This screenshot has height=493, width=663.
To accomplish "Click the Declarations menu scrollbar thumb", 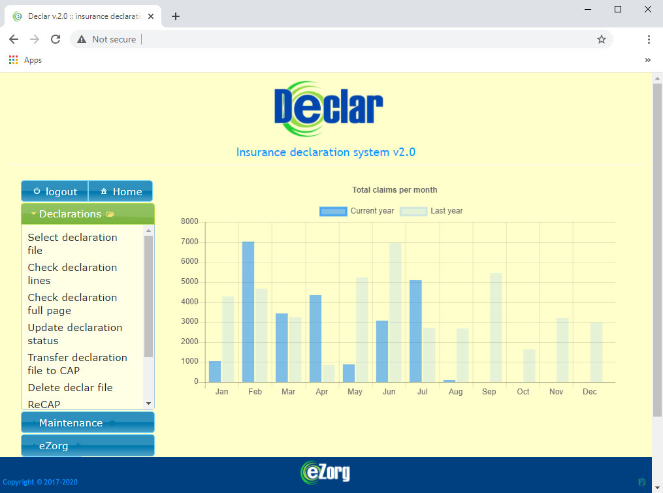I will 148,296.
